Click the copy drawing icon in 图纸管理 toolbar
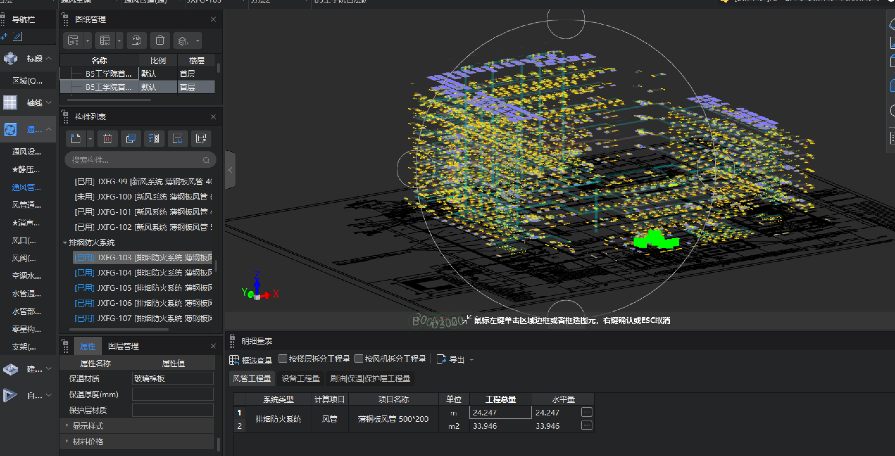 (x=136, y=41)
